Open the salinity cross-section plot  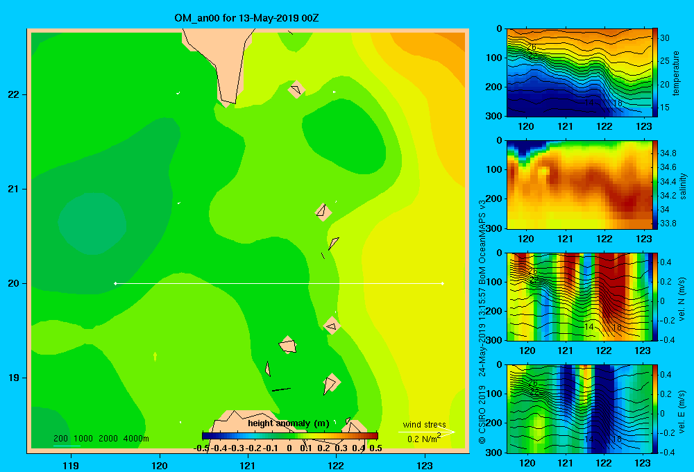pyautogui.click(x=579, y=185)
